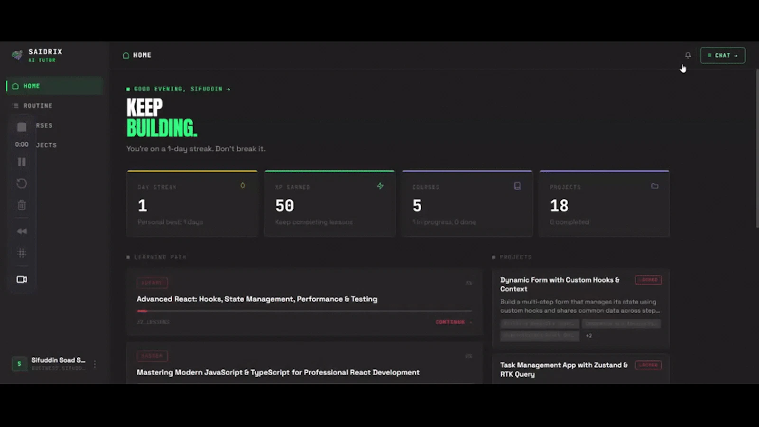Restart the recording with the circular arrow
Image resolution: width=759 pixels, height=427 pixels.
[x=22, y=184]
